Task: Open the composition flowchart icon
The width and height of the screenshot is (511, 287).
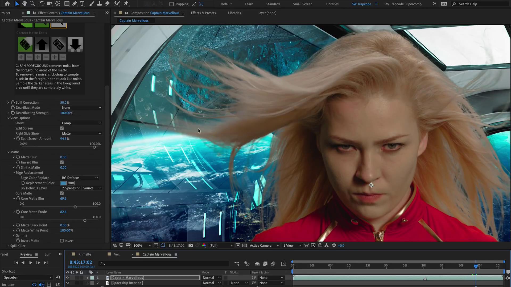Action: click(x=327, y=246)
